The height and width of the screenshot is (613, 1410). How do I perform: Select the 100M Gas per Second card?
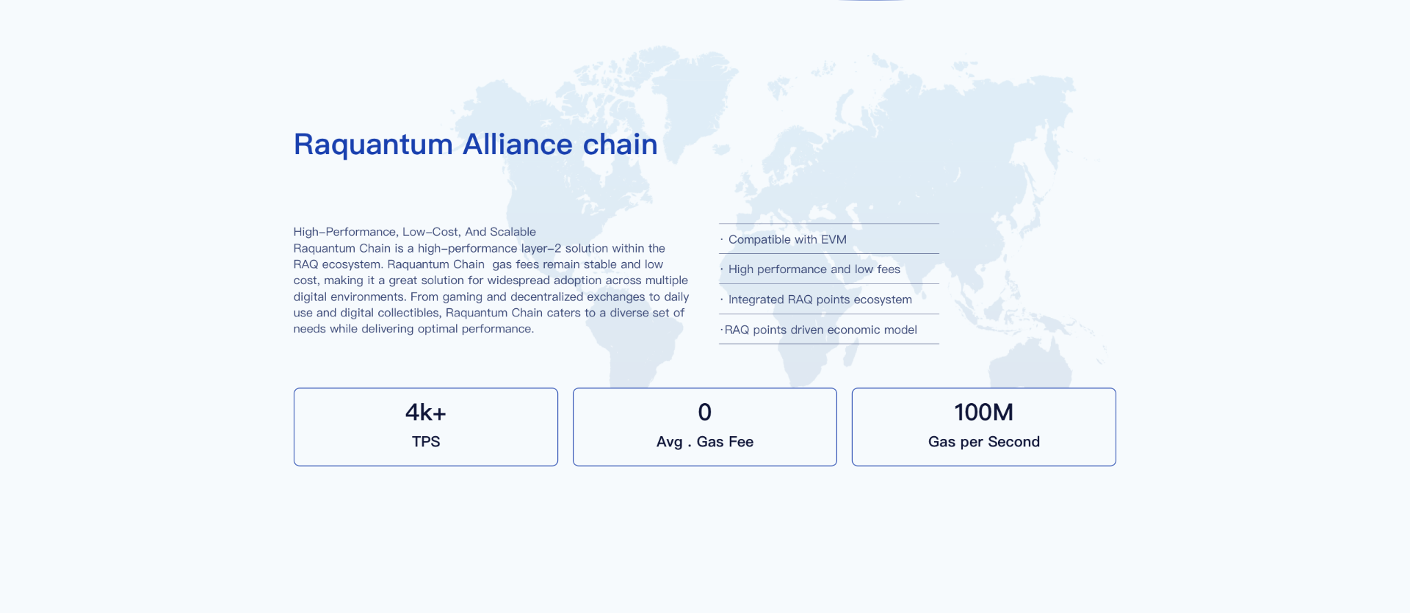pyautogui.click(x=984, y=427)
